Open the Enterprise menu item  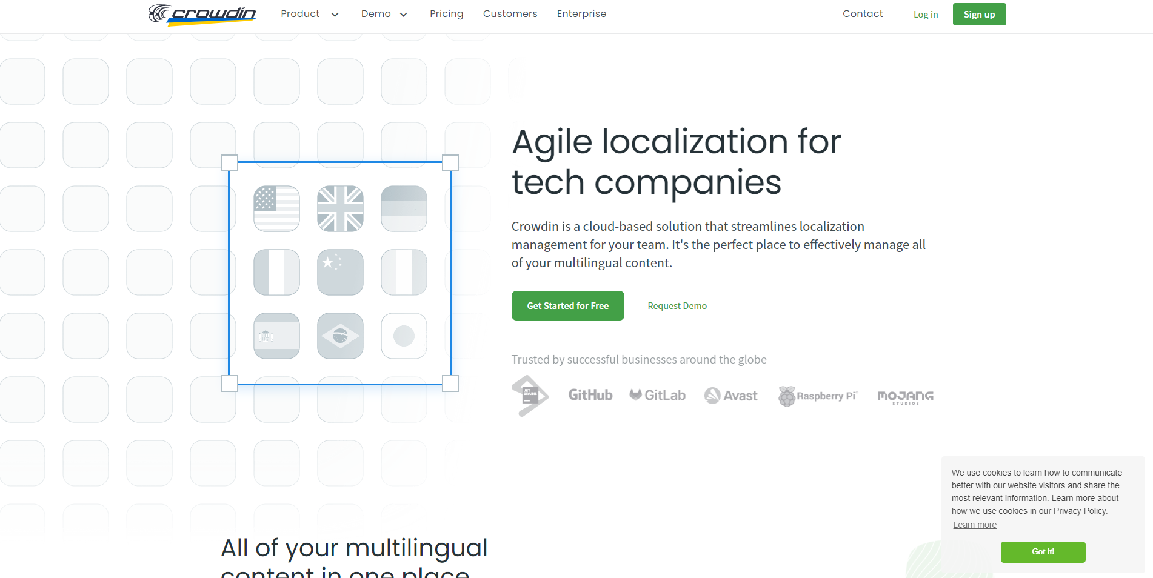pos(581,14)
